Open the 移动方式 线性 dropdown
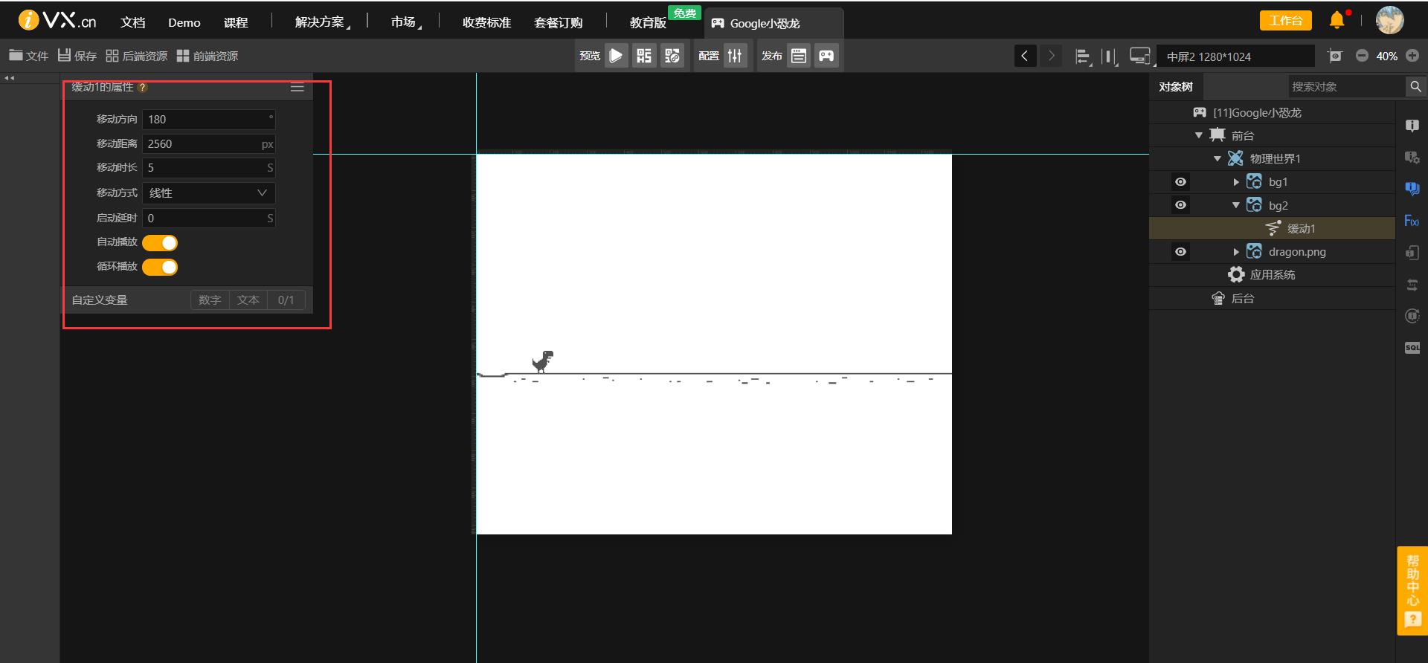This screenshot has width=1428, height=663. click(x=209, y=193)
